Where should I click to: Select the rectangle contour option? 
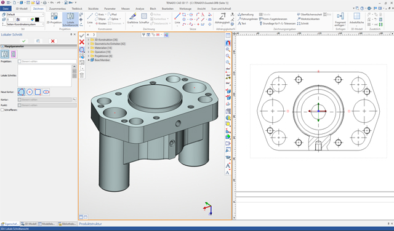click(38, 92)
